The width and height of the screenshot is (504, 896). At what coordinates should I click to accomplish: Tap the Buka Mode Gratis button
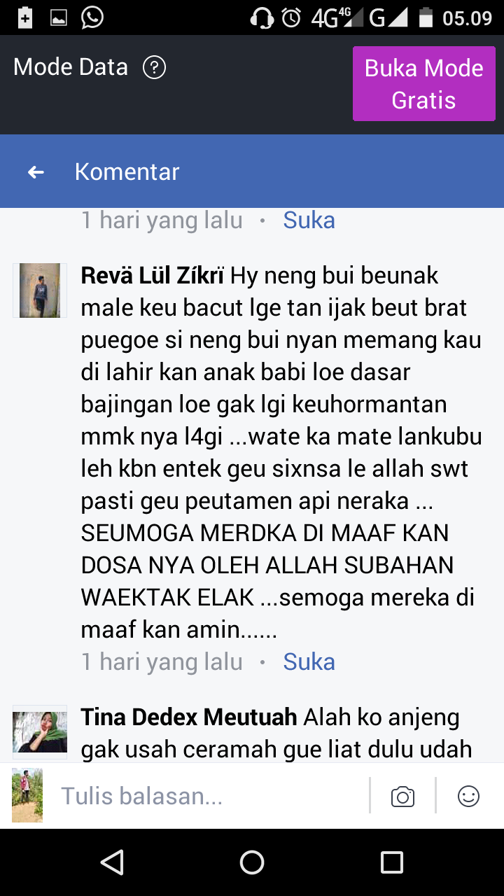[x=424, y=84]
